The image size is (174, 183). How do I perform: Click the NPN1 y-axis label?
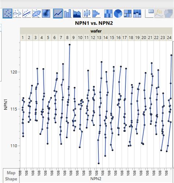(x=6, y=104)
